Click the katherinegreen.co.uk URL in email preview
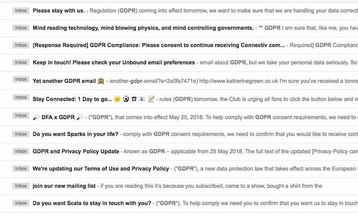The height and width of the screenshot is (215, 358). click(239, 81)
